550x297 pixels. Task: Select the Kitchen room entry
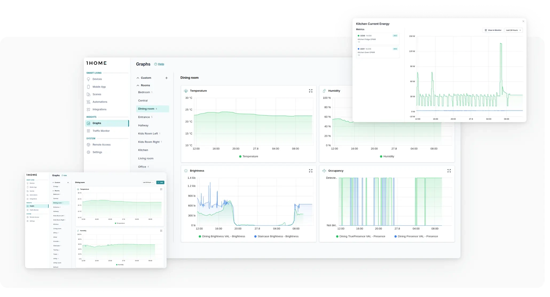click(x=143, y=150)
